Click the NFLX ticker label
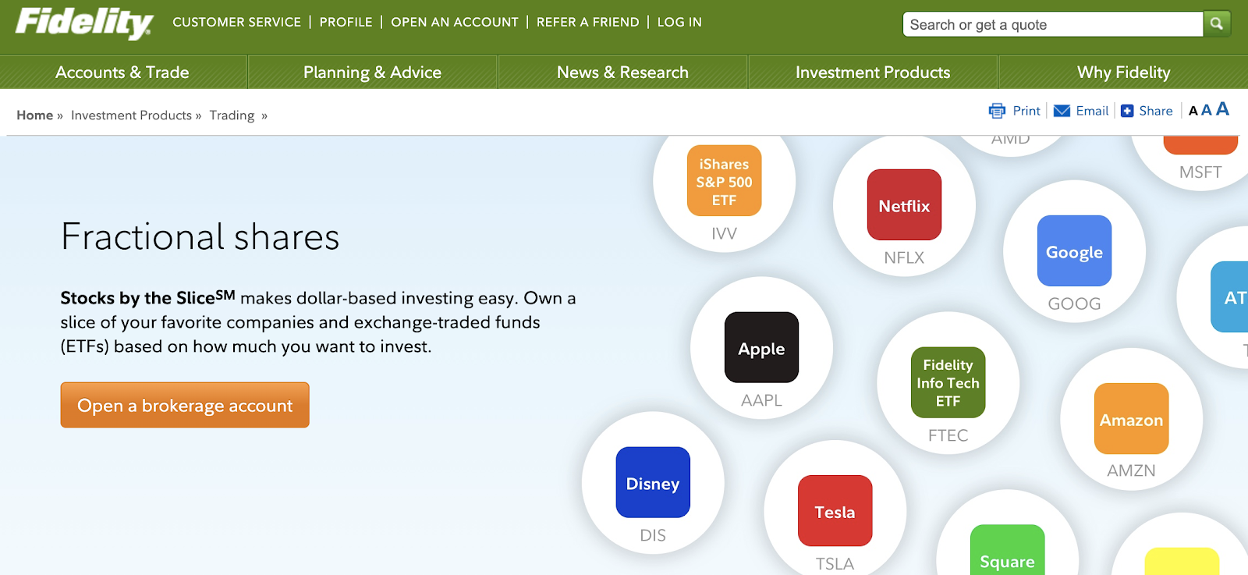The height and width of the screenshot is (575, 1248). coord(904,257)
